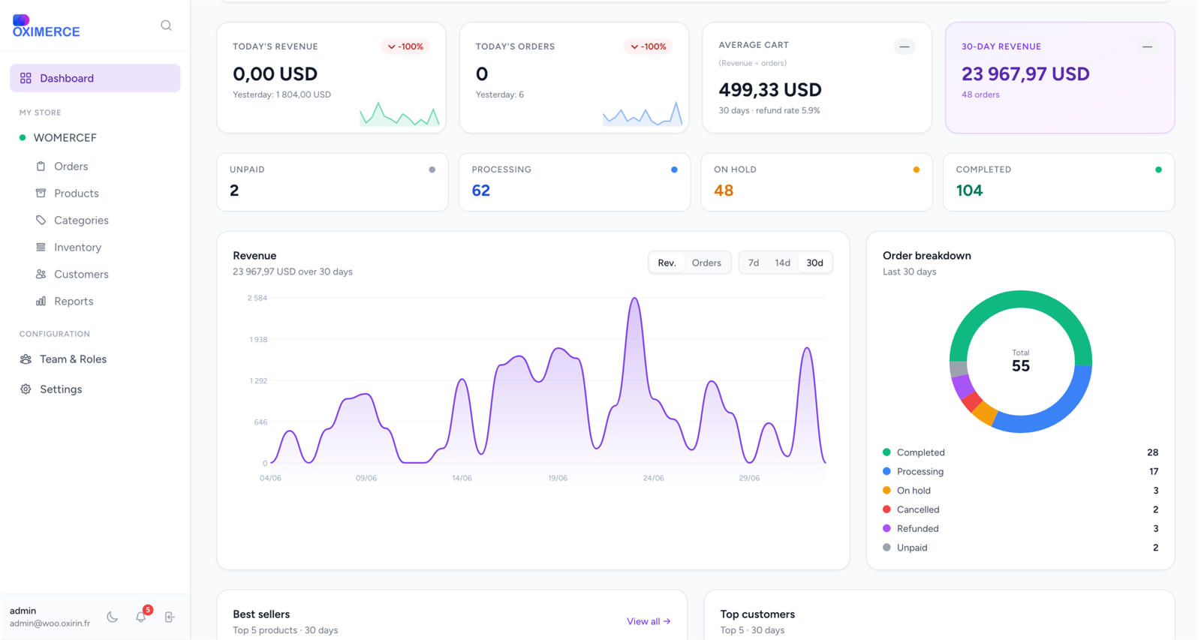This screenshot has width=1201, height=640.
Task: Open the Processing orders card
Action: (574, 182)
